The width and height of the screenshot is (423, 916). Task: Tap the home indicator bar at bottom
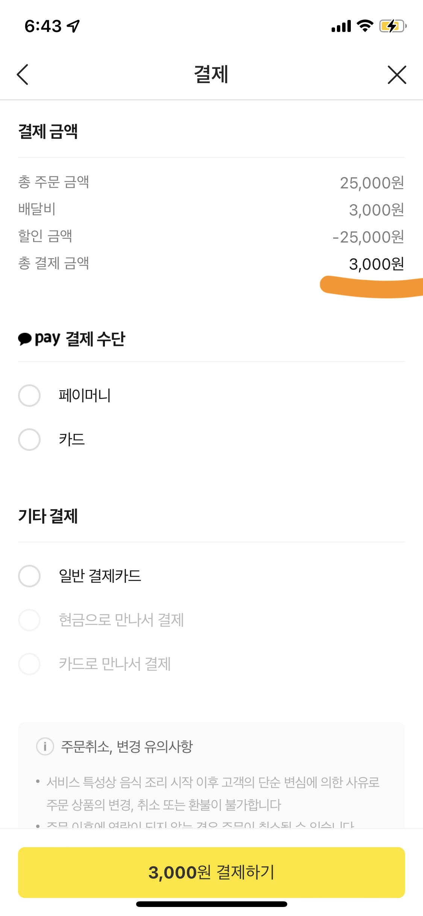click(211, 904)
